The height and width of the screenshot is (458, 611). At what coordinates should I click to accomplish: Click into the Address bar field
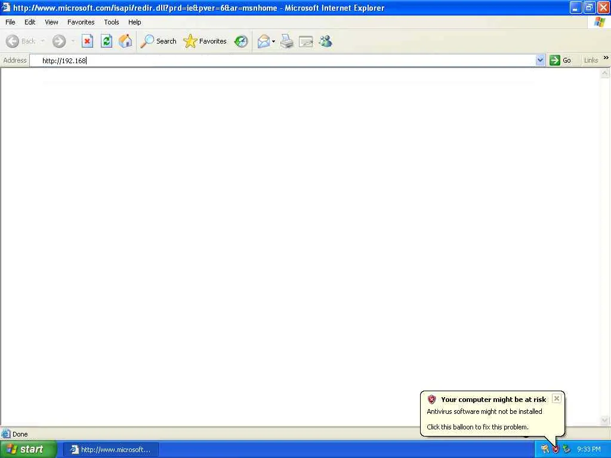(283, 60)
